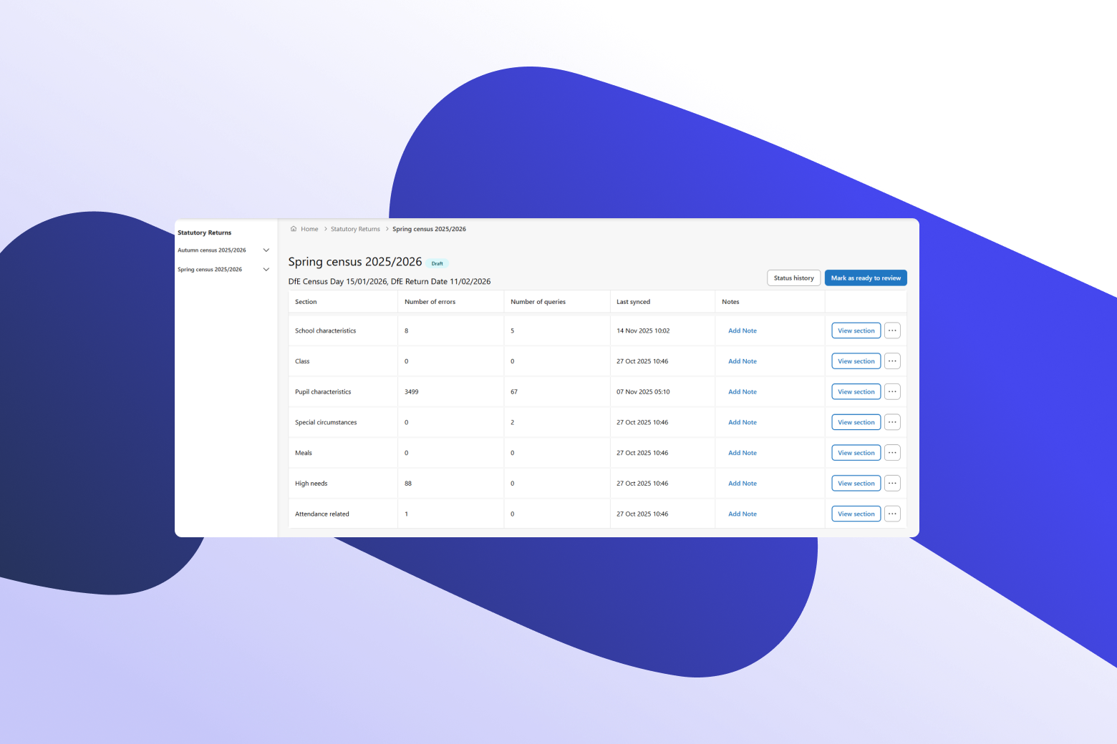Click the Home icon in the breadcrumb

point(294,229)
